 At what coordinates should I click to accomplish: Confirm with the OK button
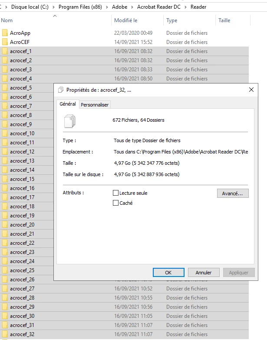pyautogui.click(x=168, y=272)
